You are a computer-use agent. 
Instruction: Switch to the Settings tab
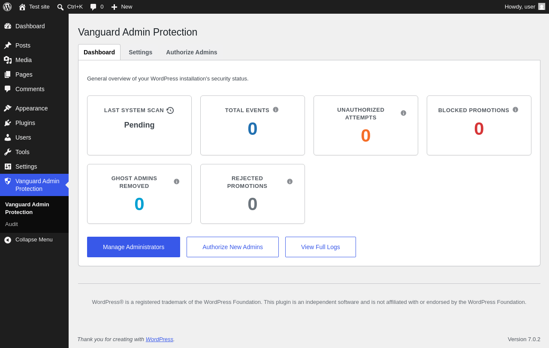(x=140, y=52)
